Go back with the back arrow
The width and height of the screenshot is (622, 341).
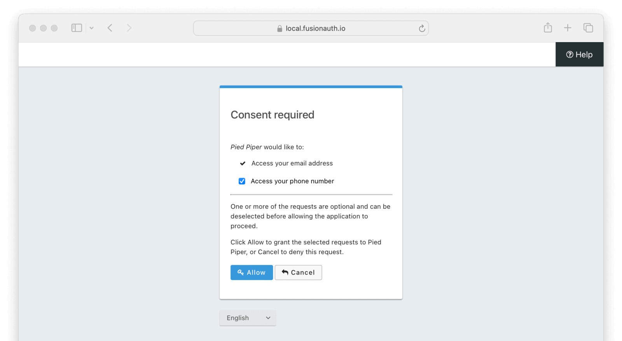(x=110, y=28)
